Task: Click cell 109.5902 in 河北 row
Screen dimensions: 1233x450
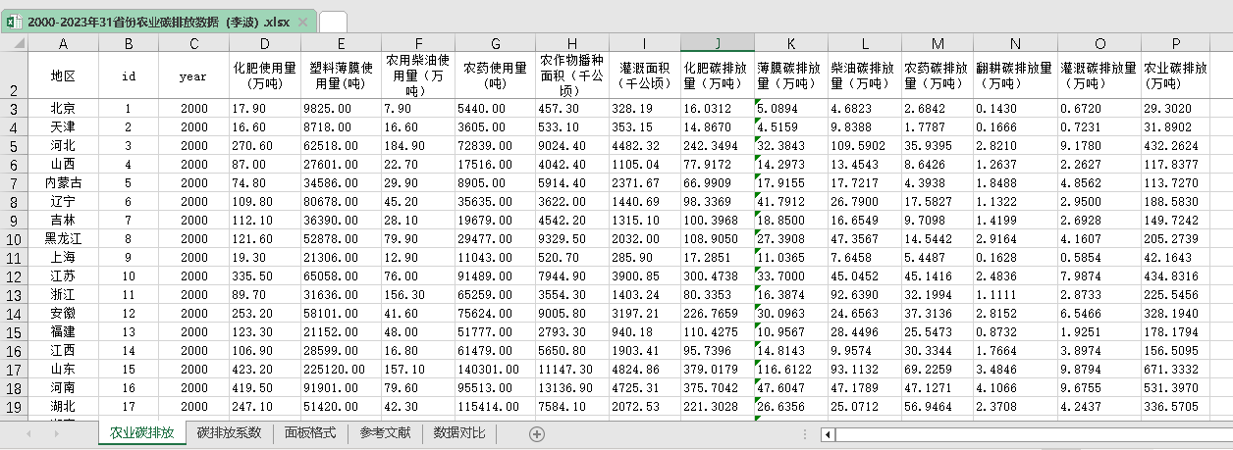Action: (x=865, y=145)
